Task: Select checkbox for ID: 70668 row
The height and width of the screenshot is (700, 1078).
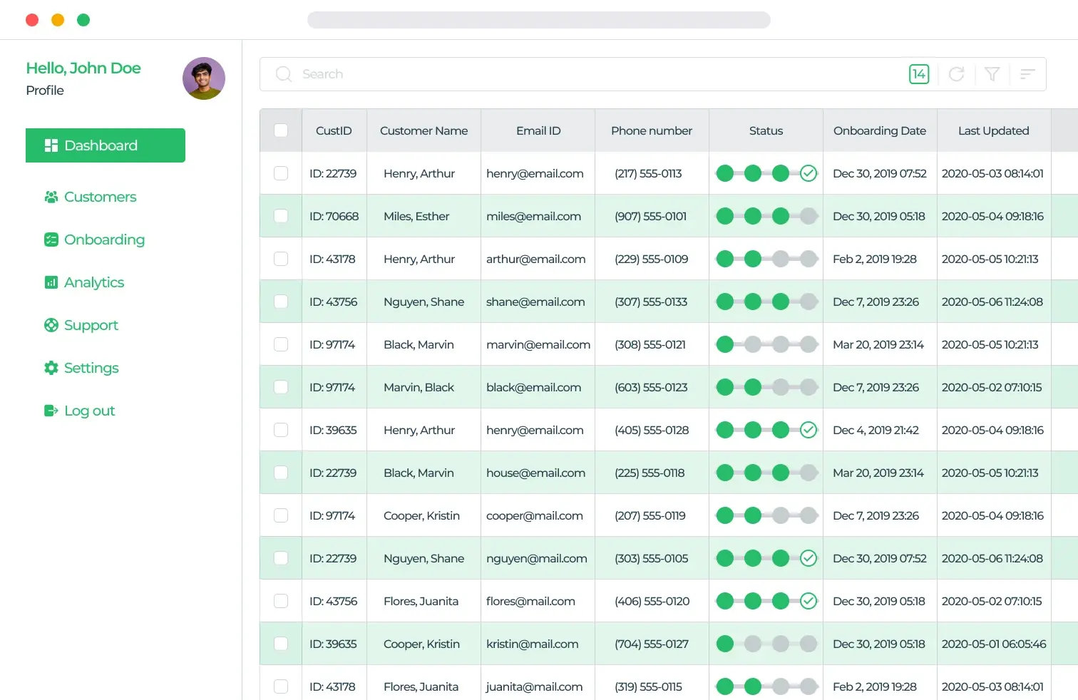Action: tap(281, 216)
